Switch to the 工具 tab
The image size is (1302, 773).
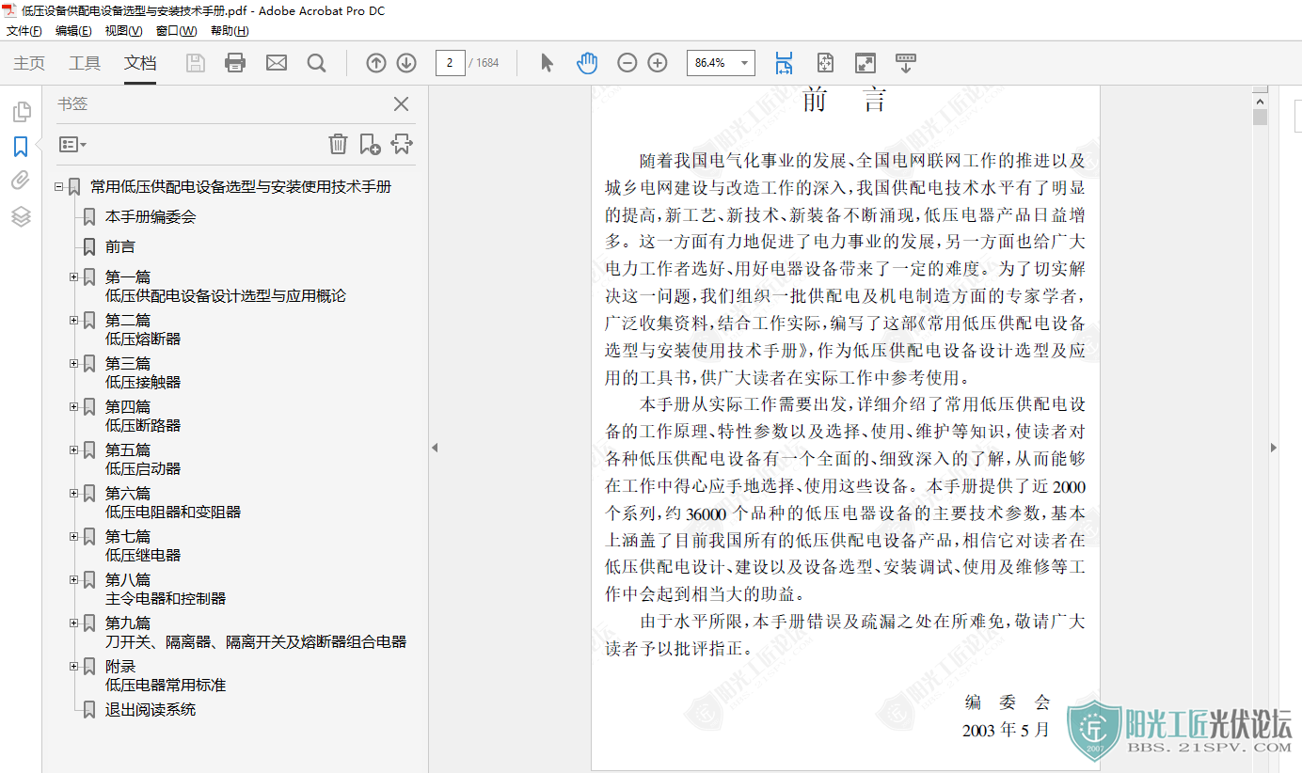pyautogui.click(x=85, y=63)
